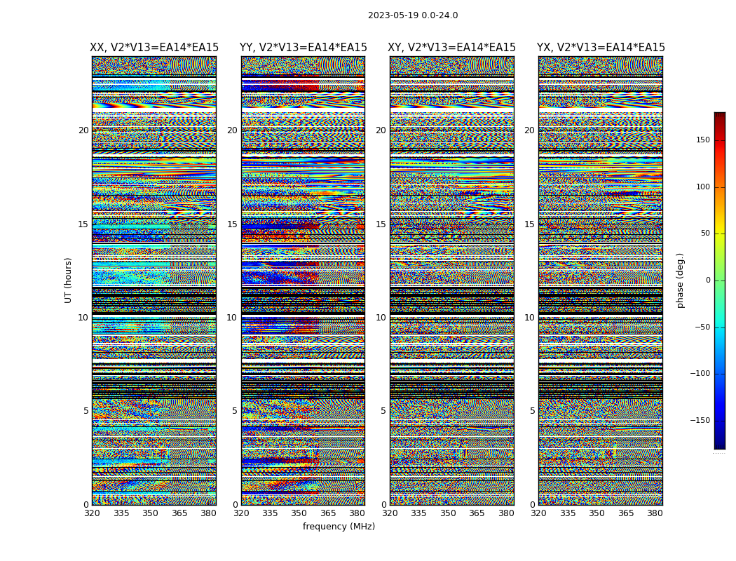Click the '10' hour tick beside YY panel
Image resolution: width=736 pixels, height=561 pixels.
(x=232, y=318)
